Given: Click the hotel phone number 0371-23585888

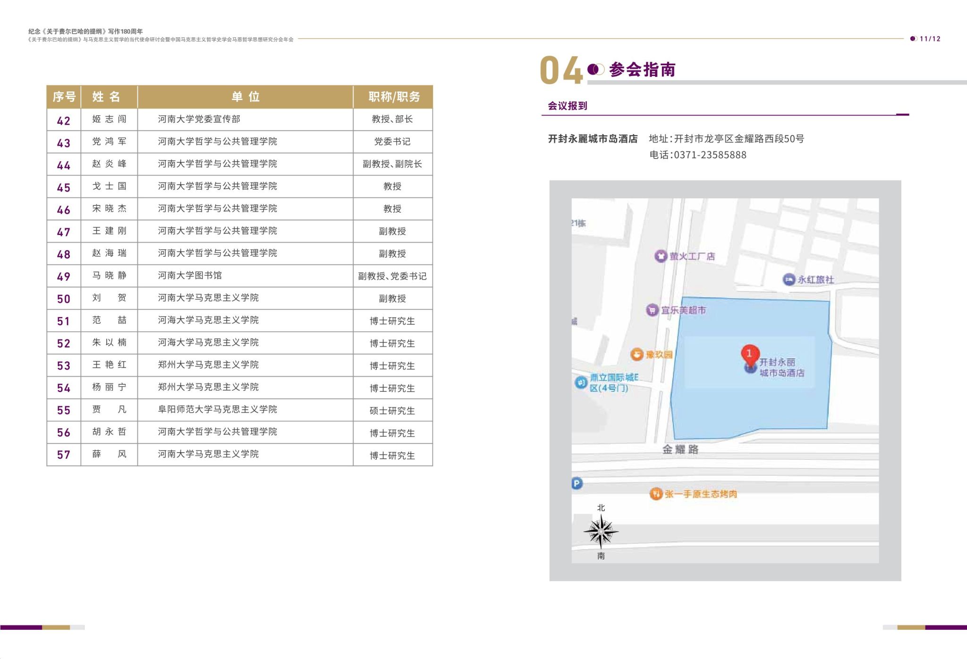Looking at the screenshot, I should [710, 155].
